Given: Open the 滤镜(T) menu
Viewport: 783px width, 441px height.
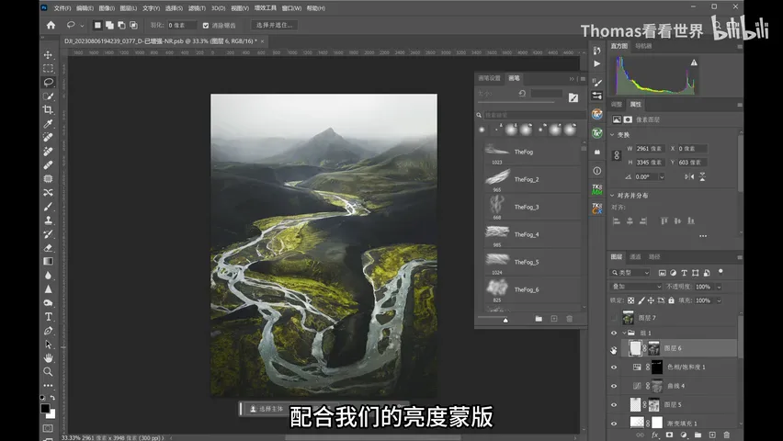Looking at the screenshot, I should 197,8.
